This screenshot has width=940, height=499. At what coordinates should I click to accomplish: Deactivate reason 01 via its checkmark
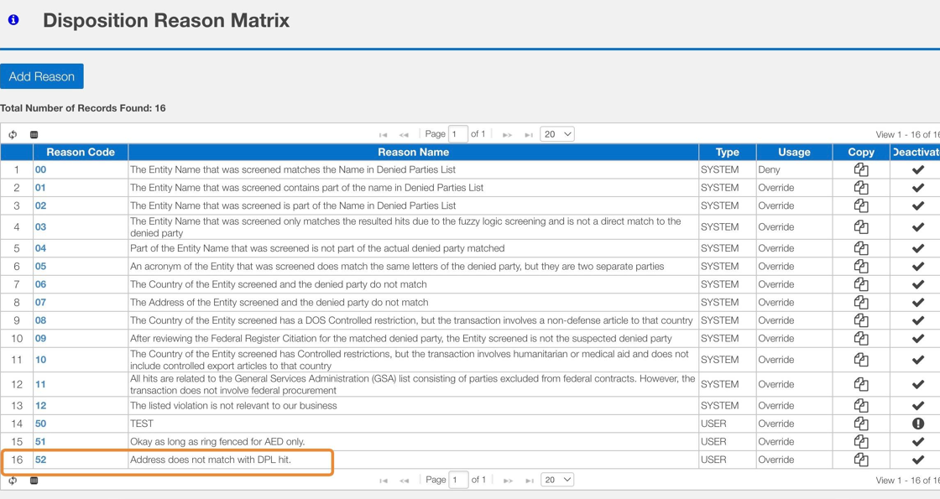(x=918, y=188)
